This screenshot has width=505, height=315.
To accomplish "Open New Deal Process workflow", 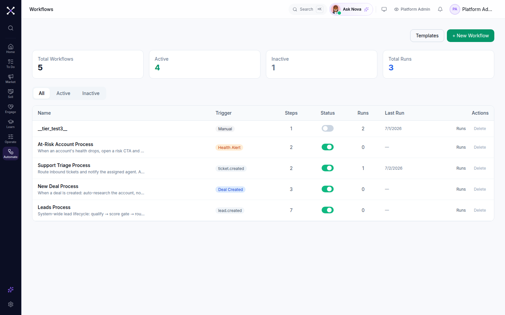I will pos(58,186).
